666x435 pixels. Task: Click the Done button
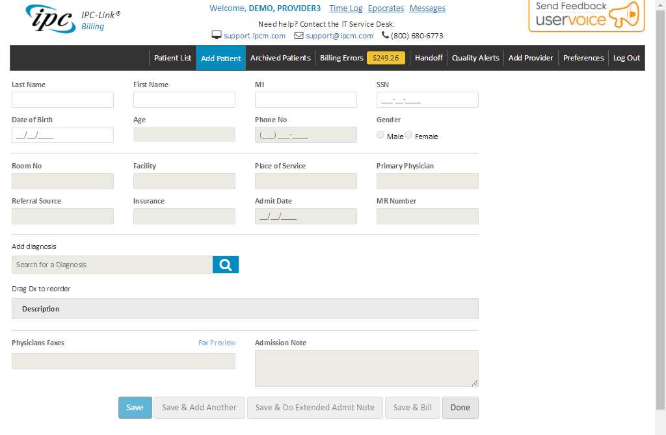pyautogui.click(x=460, y=408)
